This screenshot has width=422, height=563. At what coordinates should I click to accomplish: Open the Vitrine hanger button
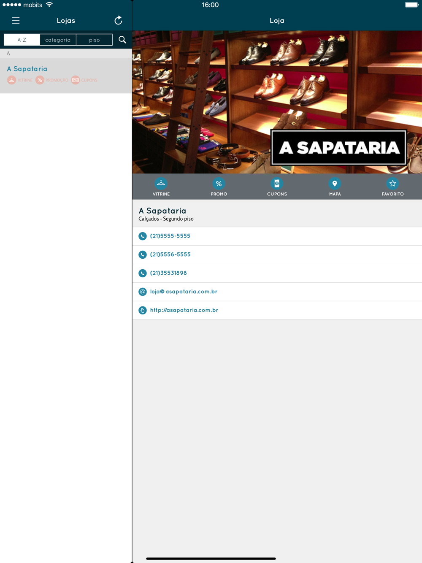pyautogui.click(x=161, y=187)
